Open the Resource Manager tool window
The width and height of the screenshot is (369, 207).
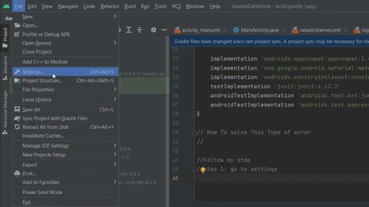[5, 112]
